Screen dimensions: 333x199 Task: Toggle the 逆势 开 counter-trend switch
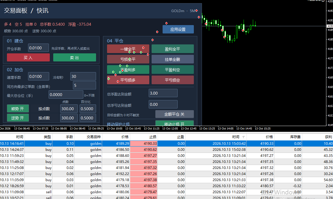[x=18, y=118]
